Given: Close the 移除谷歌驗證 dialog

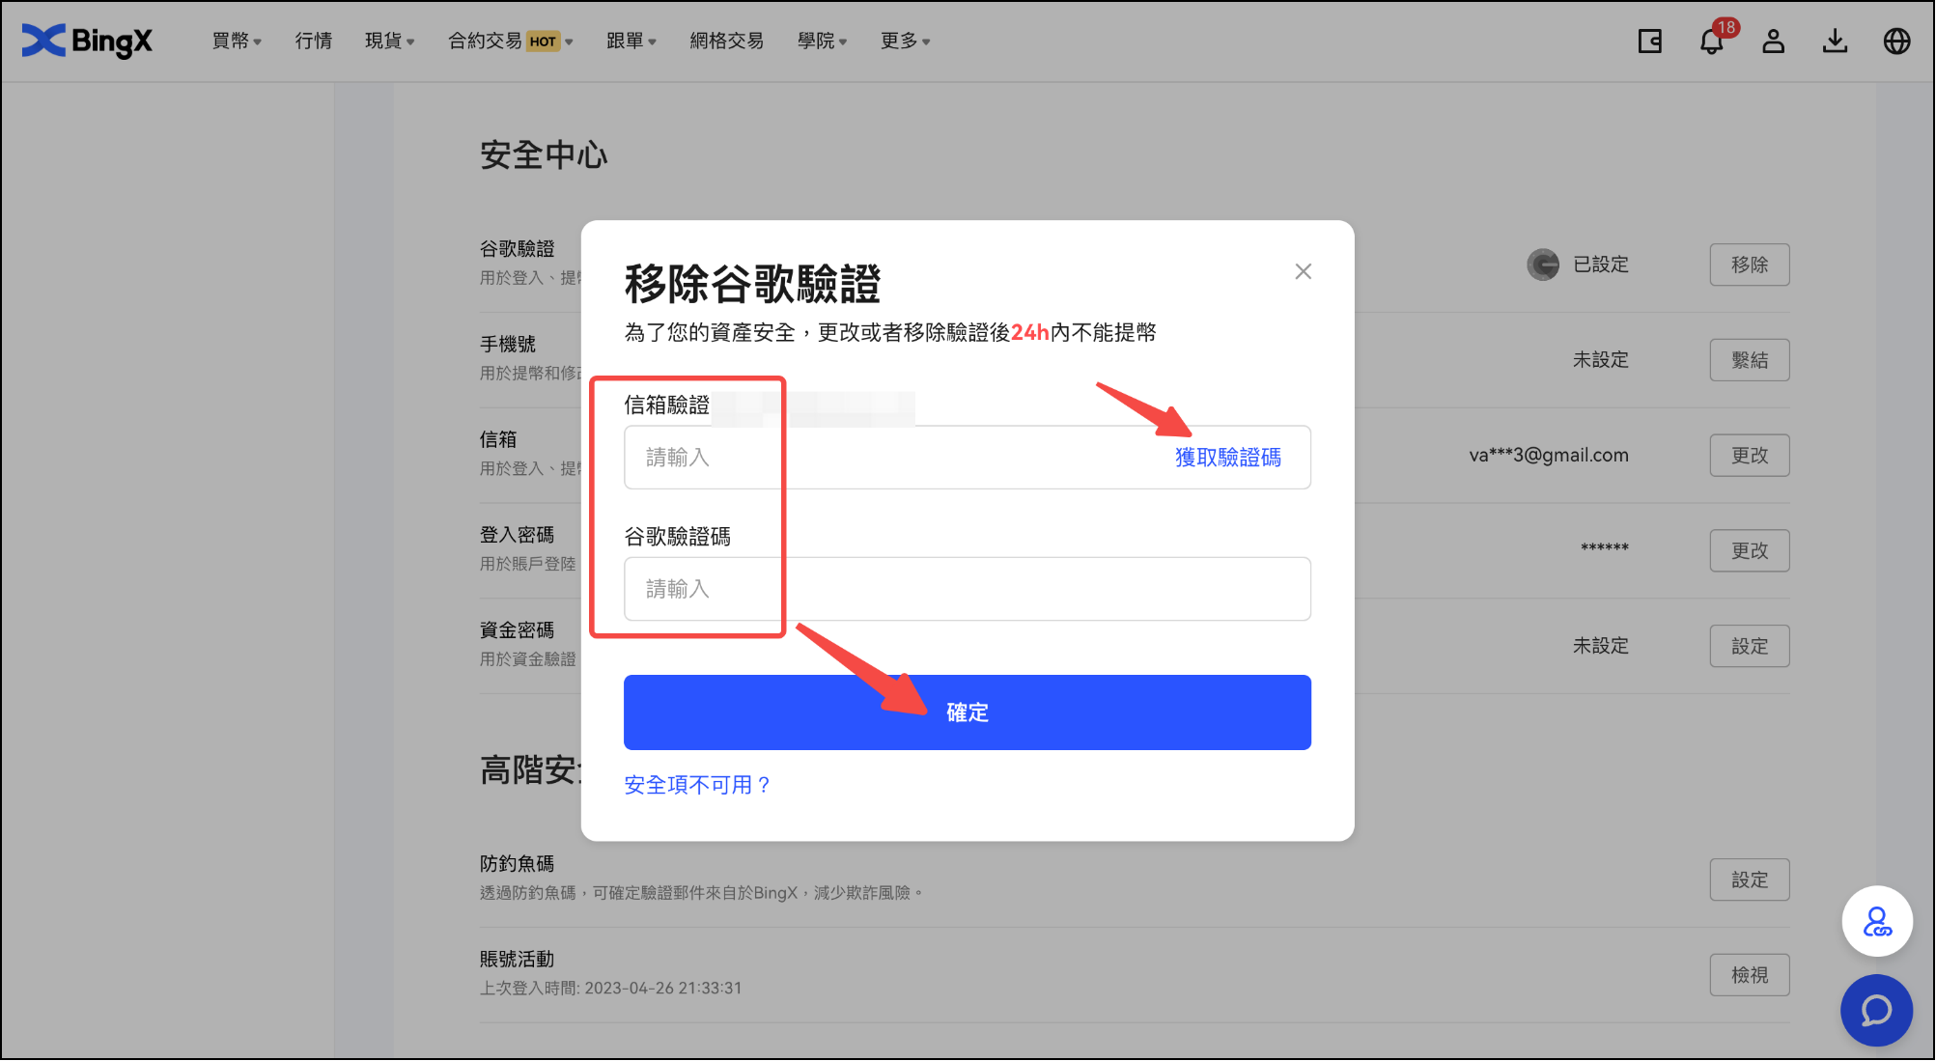Looking at the screenshot, I should point(1303,271).
